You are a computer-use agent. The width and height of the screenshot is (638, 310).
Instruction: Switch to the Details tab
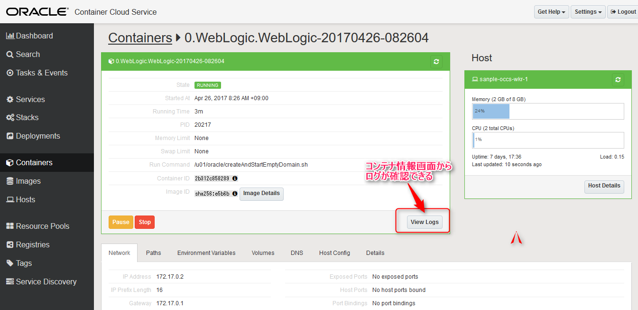click(375, 253)
